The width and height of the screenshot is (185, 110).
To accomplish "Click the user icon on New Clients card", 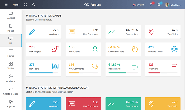I will click(x=95, y=49).
